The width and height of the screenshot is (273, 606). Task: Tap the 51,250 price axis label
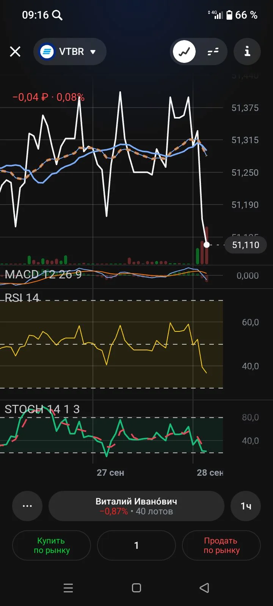point(245,173)
